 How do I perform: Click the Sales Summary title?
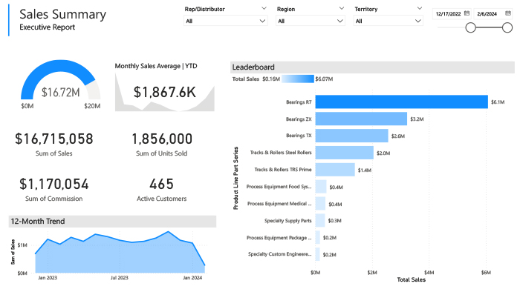coord(63,14)
